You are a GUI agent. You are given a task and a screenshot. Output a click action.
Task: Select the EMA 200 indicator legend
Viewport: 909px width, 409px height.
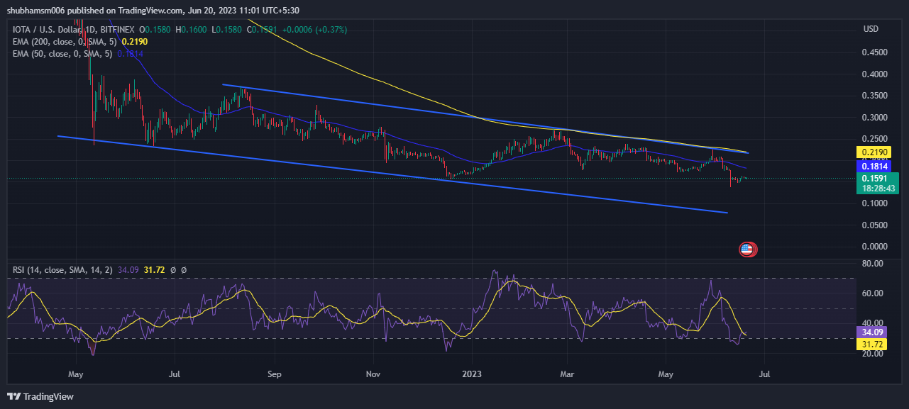click(80, 42)
